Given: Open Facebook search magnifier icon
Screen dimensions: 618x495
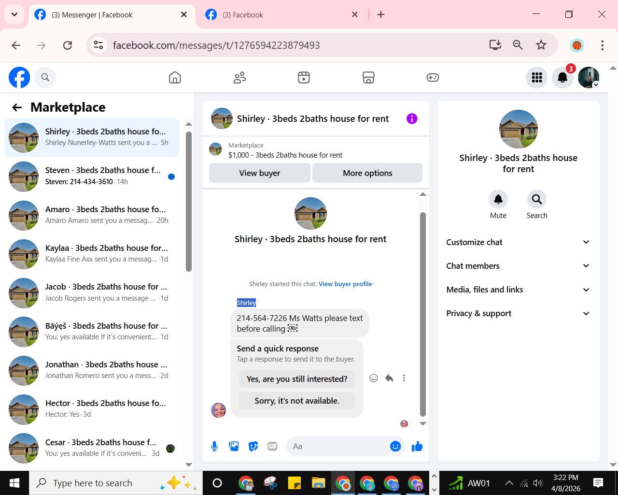Looking at the screenshot, I should coord(45,77).
